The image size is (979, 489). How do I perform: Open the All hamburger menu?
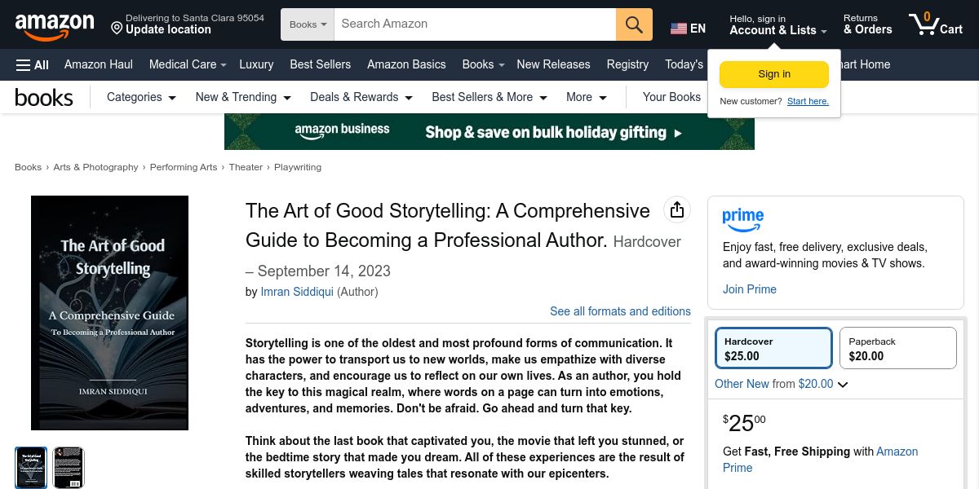pos(33,64)
